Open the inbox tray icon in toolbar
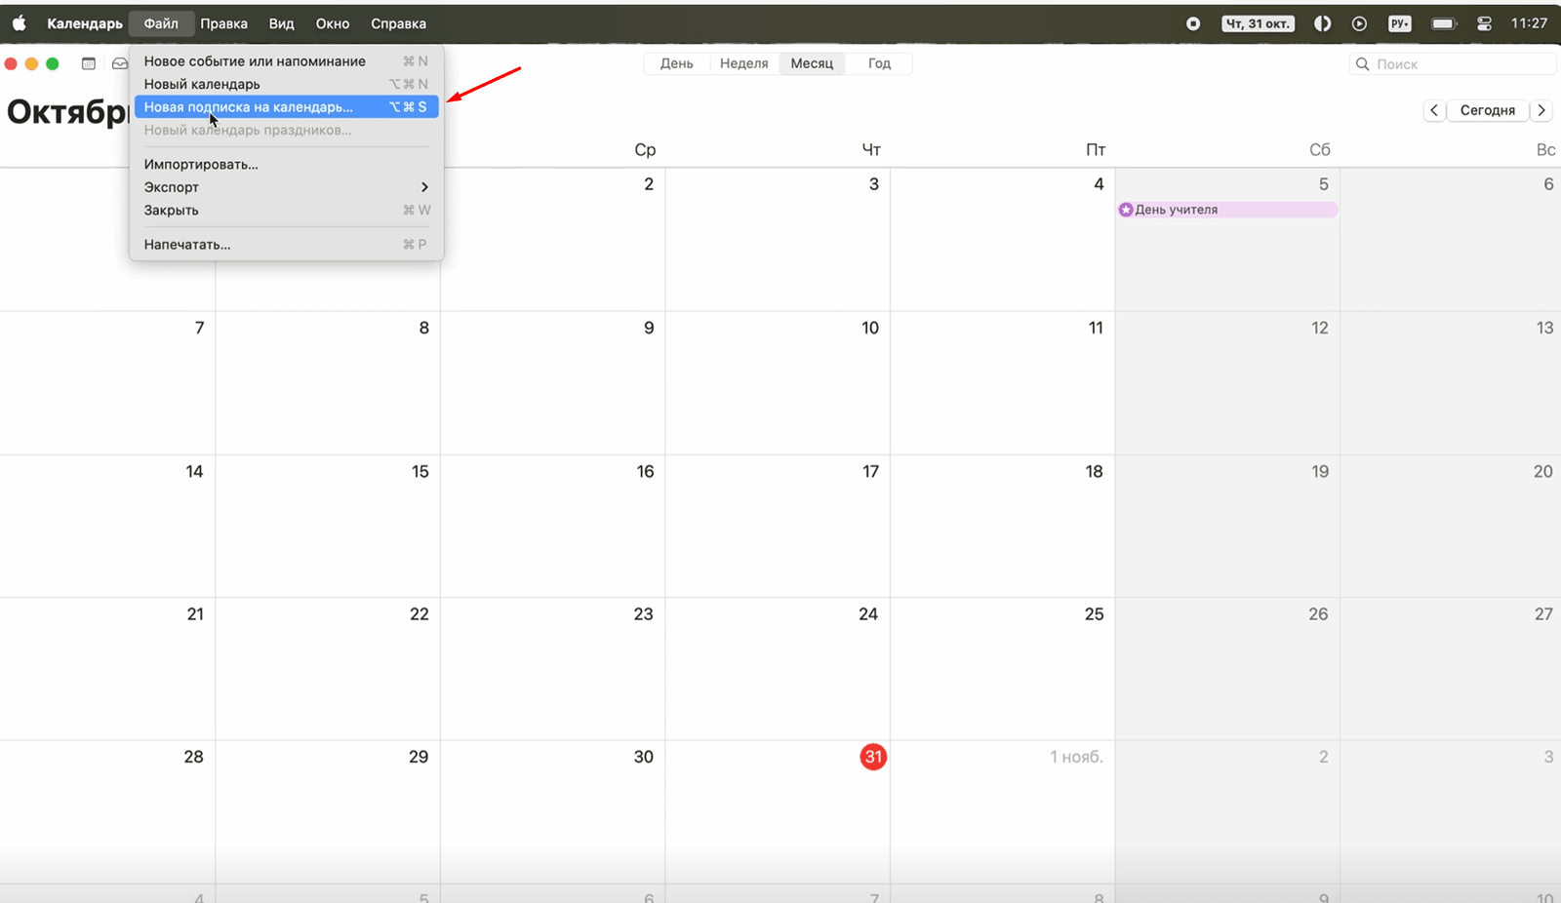Image resolution: width=1561 pixels, height=903 pixels. pyautogui.click(x=120, y=63)
